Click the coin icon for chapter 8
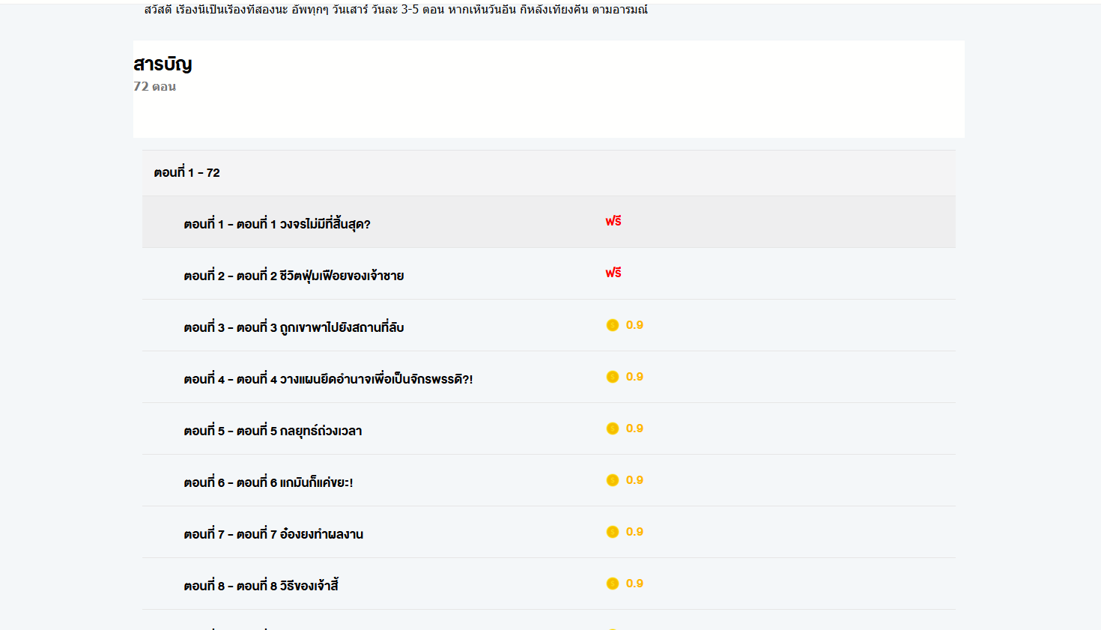 (613, 584)
